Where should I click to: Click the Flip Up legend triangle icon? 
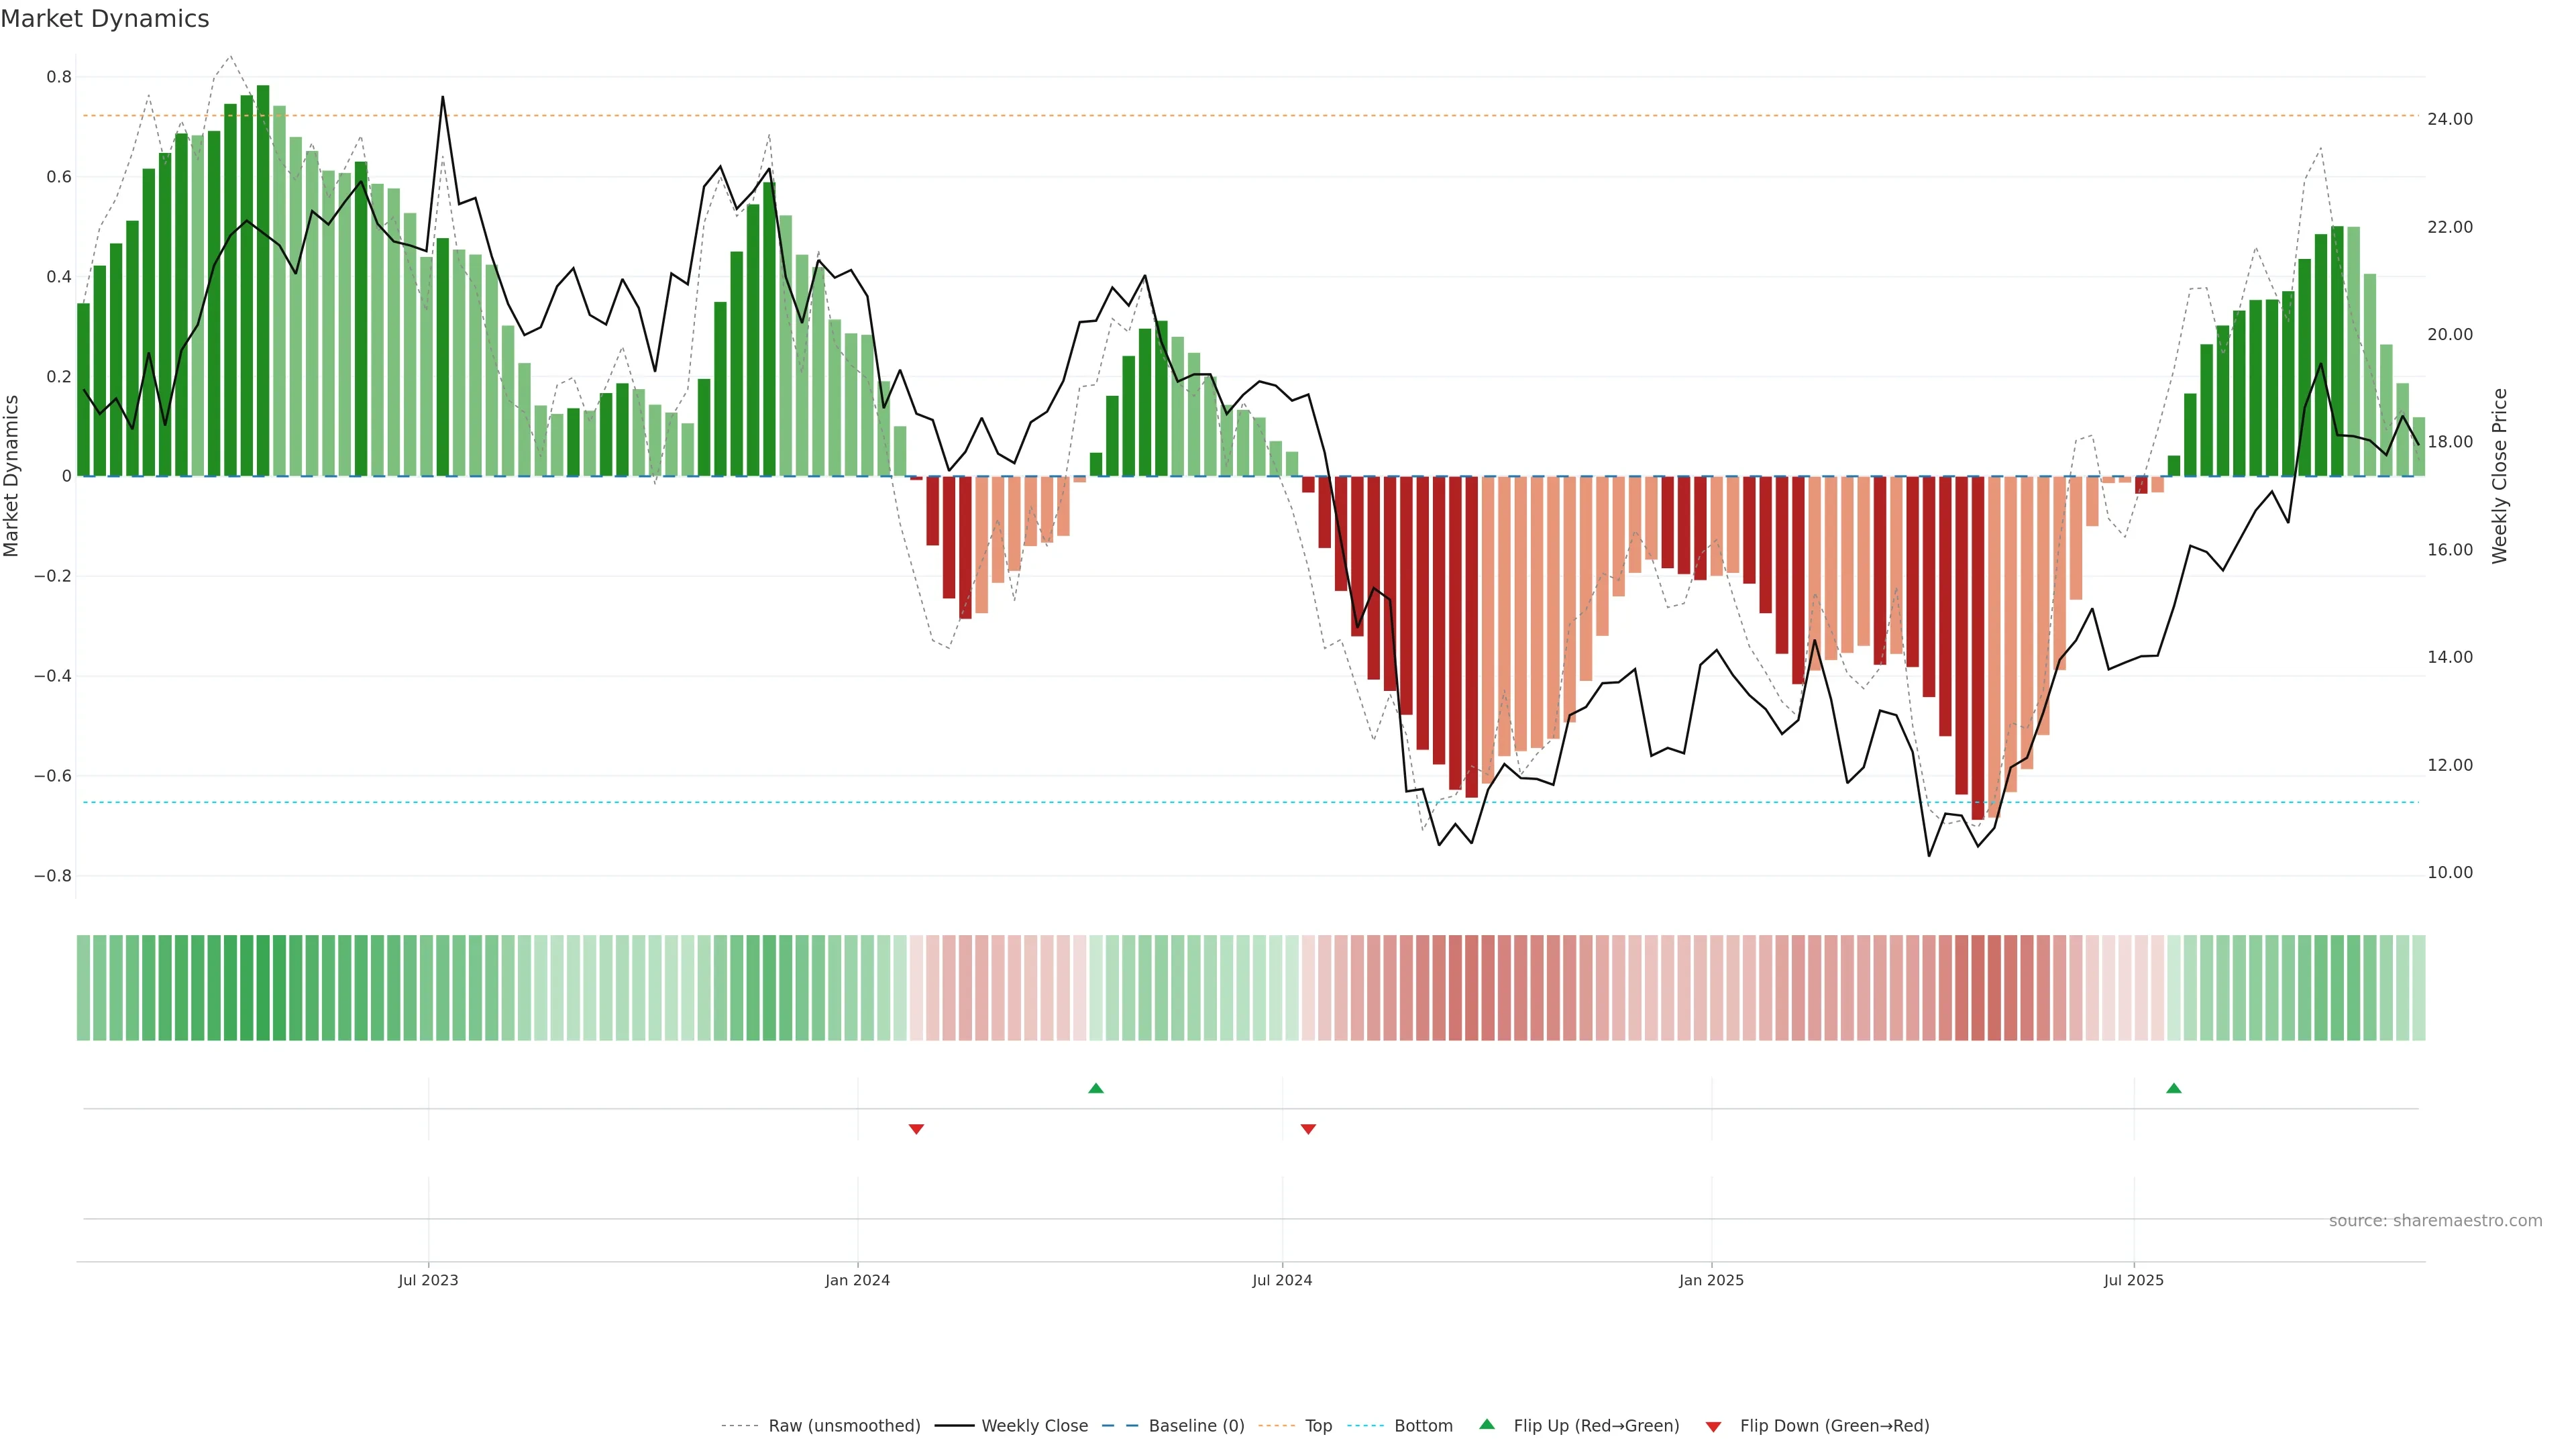[x=1486, y=1424]
